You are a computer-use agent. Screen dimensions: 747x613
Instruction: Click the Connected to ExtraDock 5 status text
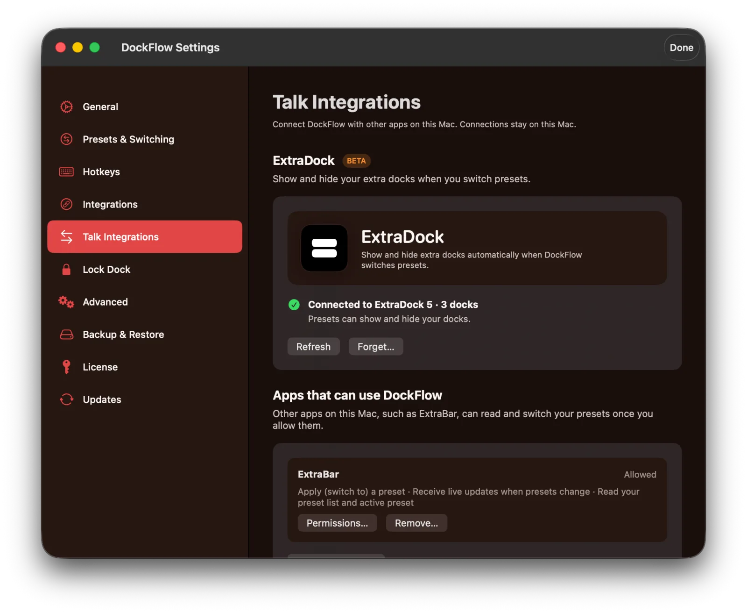(x=393, y=305)
